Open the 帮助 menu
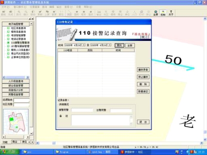207x155 pixels. click(88, 7)
